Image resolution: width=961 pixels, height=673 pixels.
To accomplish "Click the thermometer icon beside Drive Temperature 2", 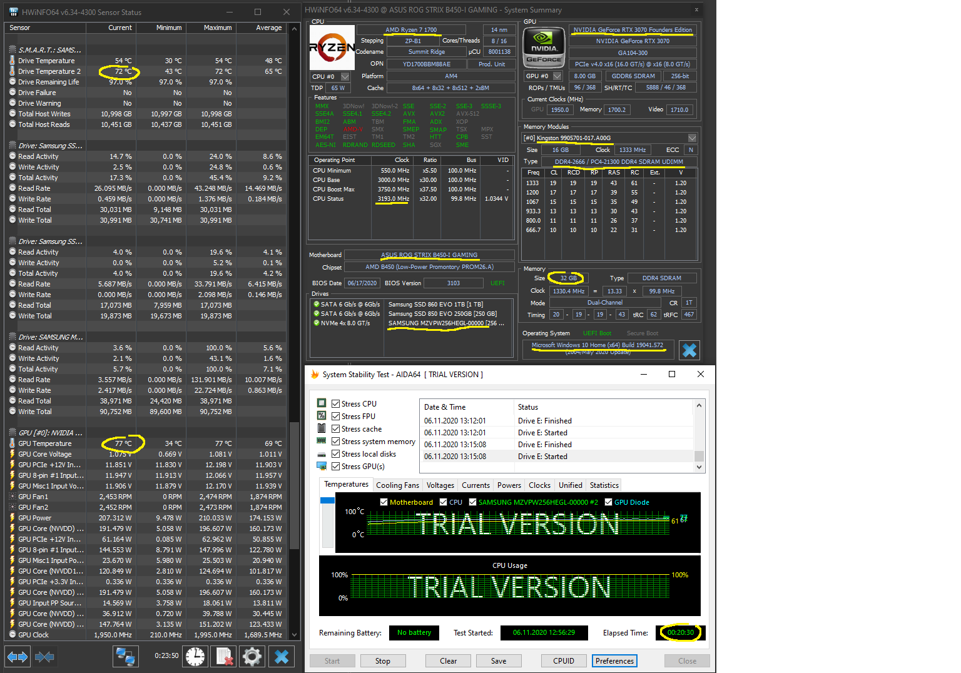I will [x=13, y=71].
